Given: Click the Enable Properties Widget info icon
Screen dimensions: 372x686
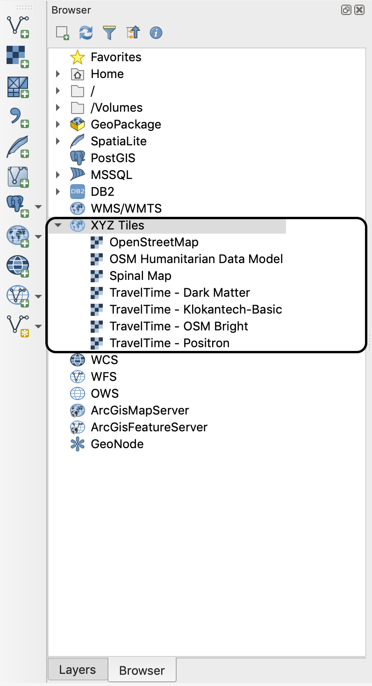Looking at the screenshot, I should pyautogui.click(x=156, y=33).
